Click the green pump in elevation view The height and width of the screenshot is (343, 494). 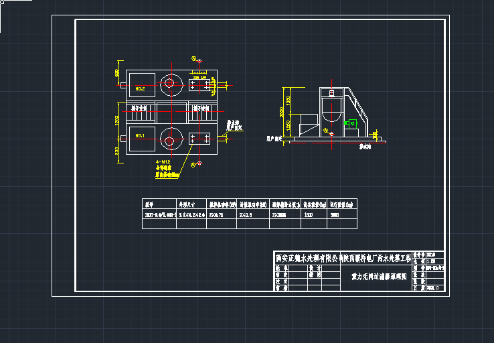pyautogui.click(x=352, y=123)
